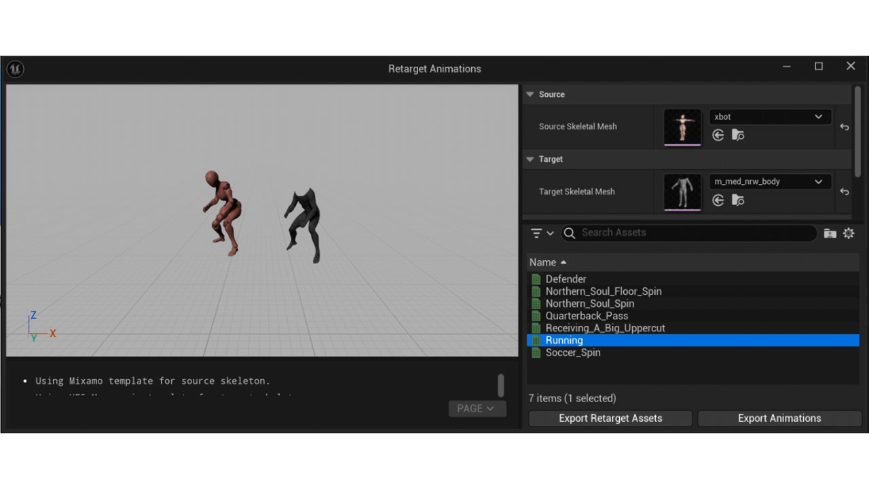Click Export Retarget Assets
Image resolution: width=869 pixels, height=489 pixels.
click(610, 418)
